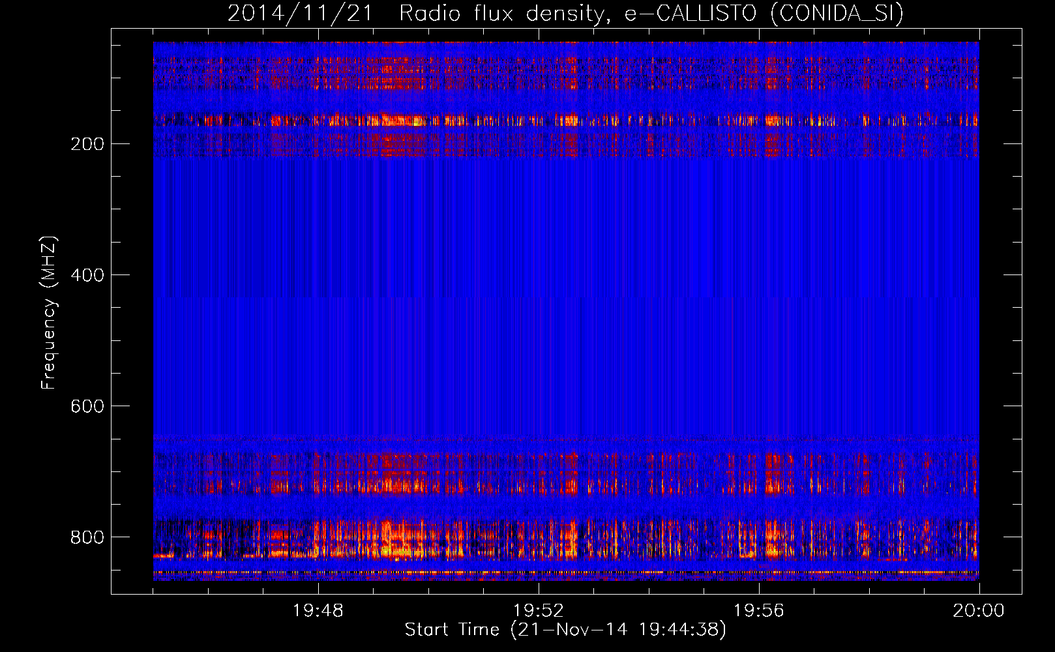Click the title text e-CALLISTO (CONIDA_SI)
Viewport: 1055px width, 652px height.
(x=764, y=14)
